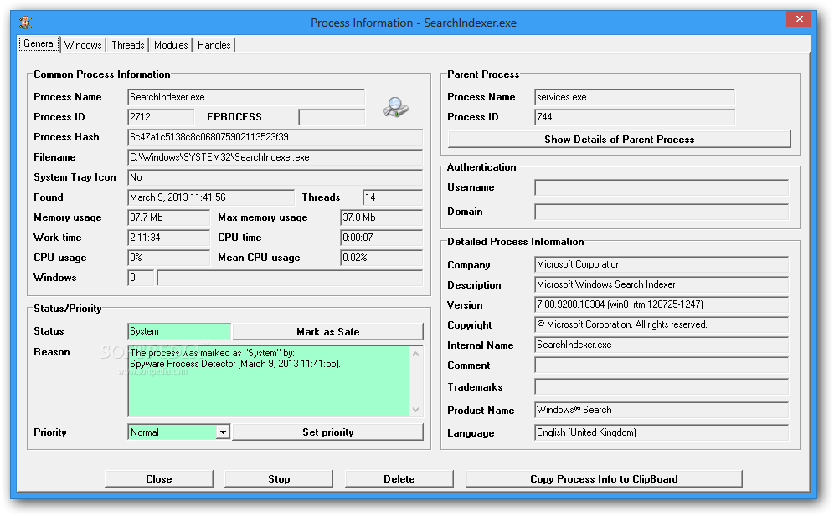Screen dimensions: 834x516
Task: Click the Threads field showing 14
Action: point(393,197)
